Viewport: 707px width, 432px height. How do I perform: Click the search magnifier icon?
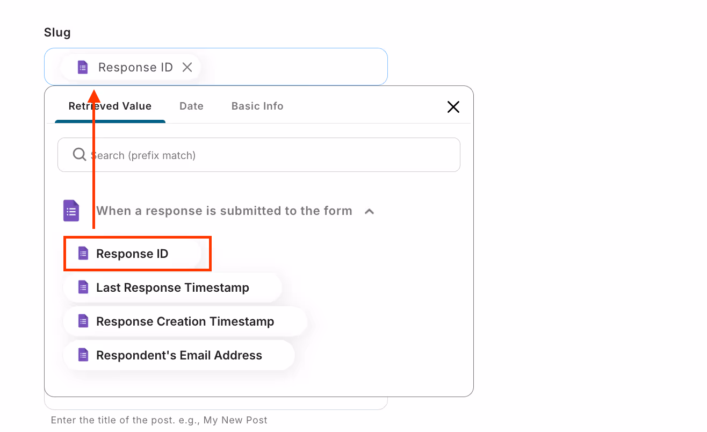pos(80,155)
